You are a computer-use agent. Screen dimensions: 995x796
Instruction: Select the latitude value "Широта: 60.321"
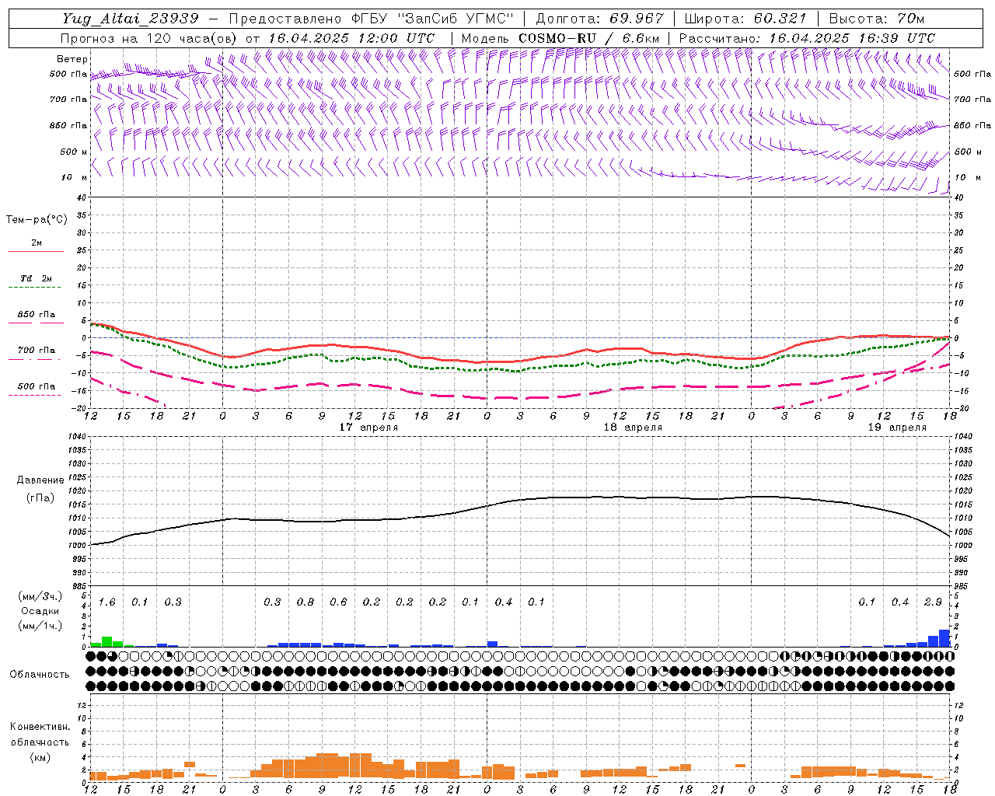745,19
